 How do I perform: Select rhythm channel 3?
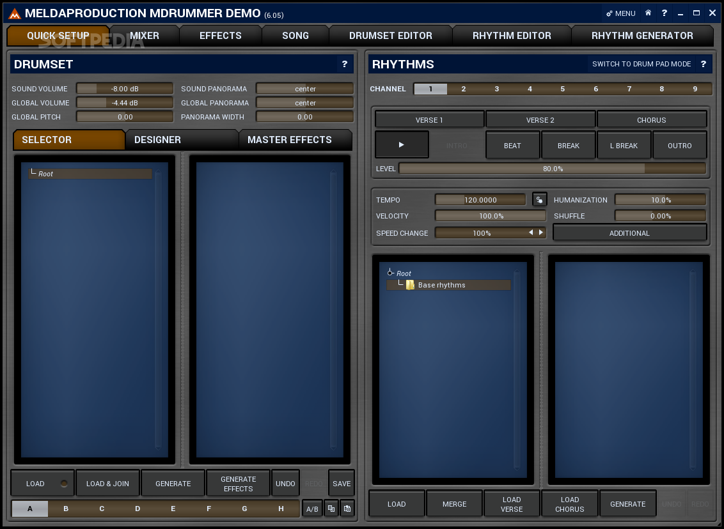(497, 89)
